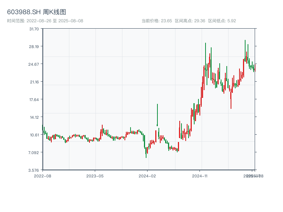This screenshot has height=212, width=283.
Task: Click the x-axis date label 2022-08
Action: point(42,176)
